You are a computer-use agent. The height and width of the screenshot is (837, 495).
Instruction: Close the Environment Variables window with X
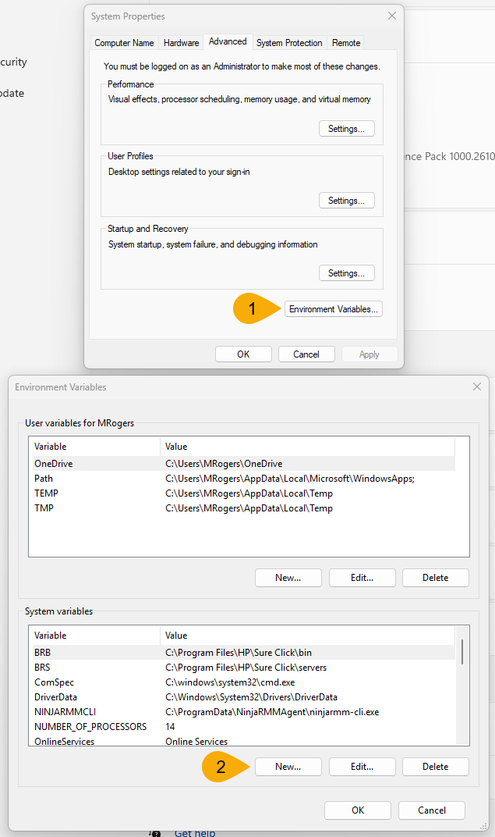click(476, 386)
